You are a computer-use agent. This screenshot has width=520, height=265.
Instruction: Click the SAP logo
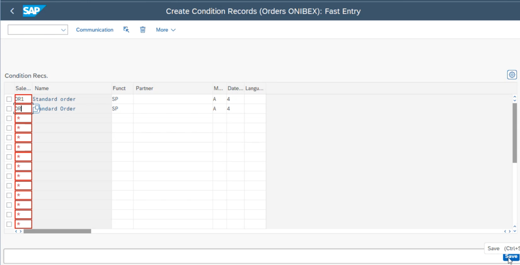[34, 11]
